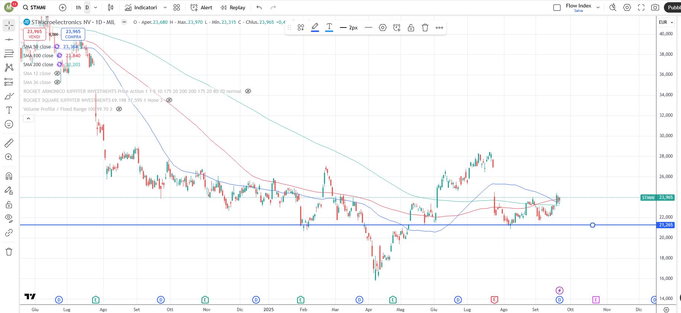681x313 pixels.
Task: Collapse the indicator legend arrow
Action: [29, 119]
